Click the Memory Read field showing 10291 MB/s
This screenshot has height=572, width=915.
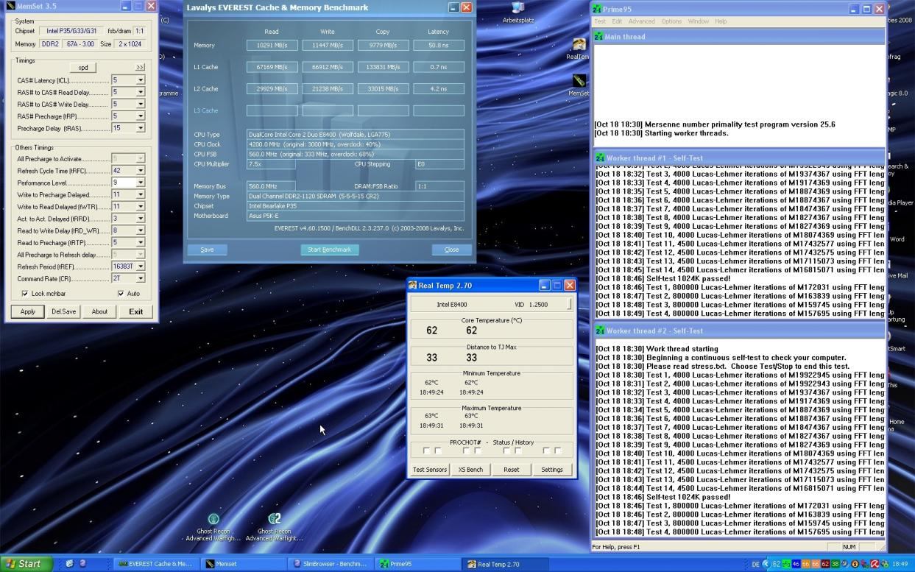tap(272, 45)
